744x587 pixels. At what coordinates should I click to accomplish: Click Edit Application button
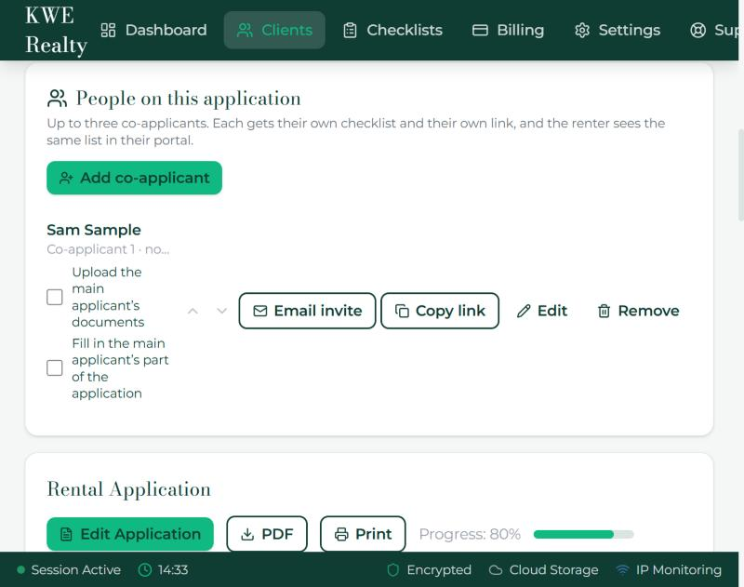pos(130,534)
